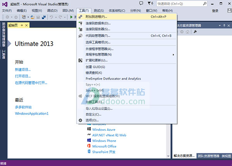Select 代码段管理器(T)... menu entry
This screenshot has width=232, height=166.
(x=127, y=36)
